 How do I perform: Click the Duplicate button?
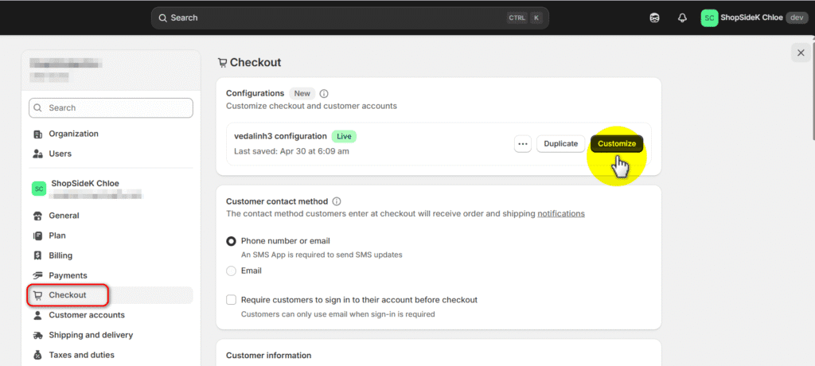point(561,144)
